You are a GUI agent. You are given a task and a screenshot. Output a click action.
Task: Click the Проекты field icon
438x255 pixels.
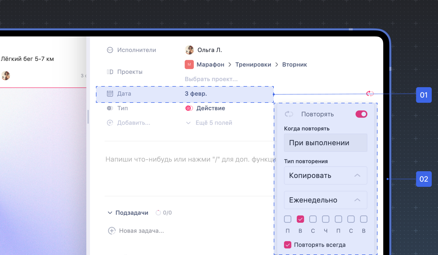[110, 72]
